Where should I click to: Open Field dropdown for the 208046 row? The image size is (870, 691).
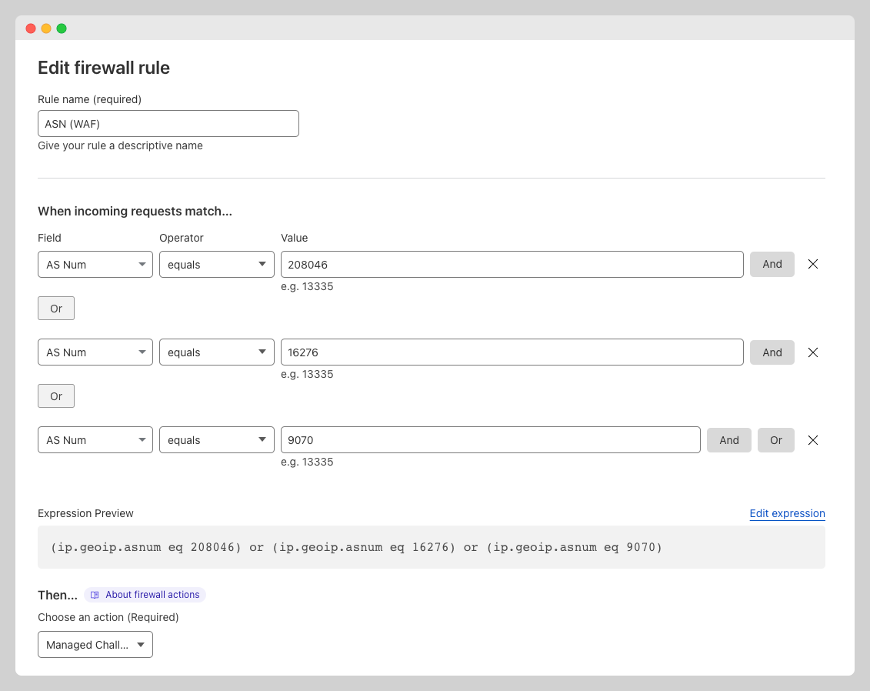(95, 265)
